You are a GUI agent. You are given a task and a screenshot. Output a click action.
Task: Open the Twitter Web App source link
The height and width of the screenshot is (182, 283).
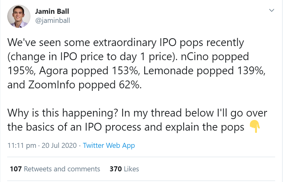click(109, 145)
